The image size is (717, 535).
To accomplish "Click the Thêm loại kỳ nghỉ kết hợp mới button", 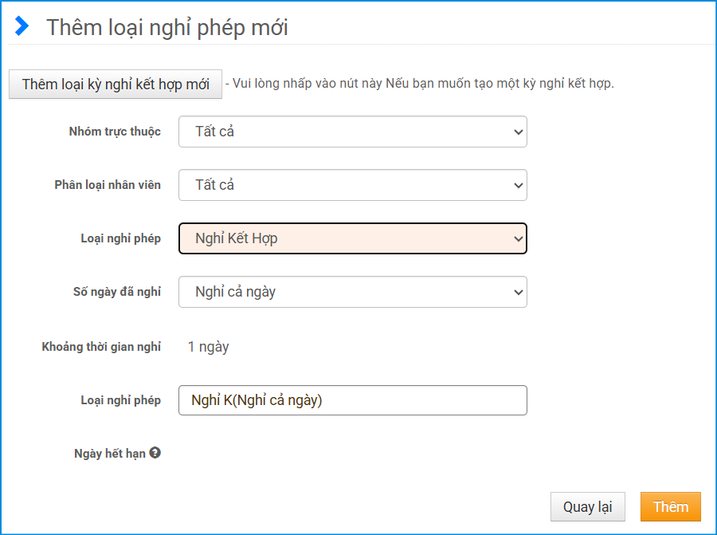I will [116, 85].
